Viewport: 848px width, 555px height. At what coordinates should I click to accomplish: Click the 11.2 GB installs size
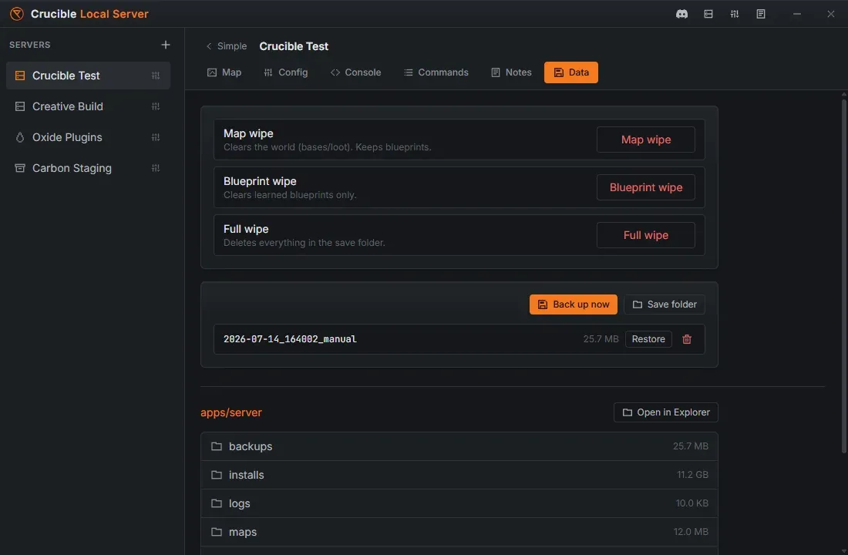(692, 475)
